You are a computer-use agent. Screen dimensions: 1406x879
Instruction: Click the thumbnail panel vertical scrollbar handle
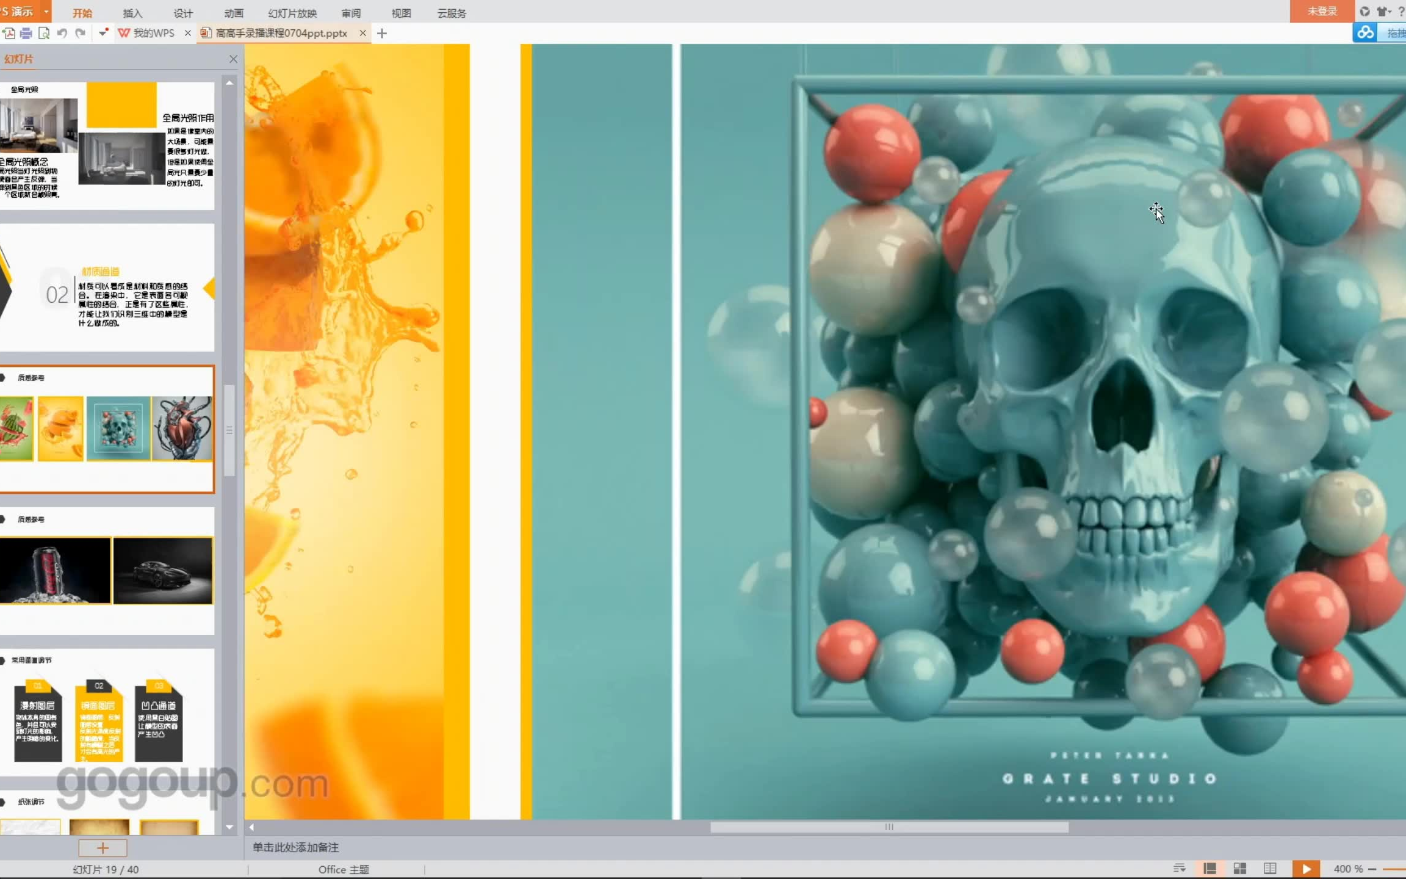[229, 430]
